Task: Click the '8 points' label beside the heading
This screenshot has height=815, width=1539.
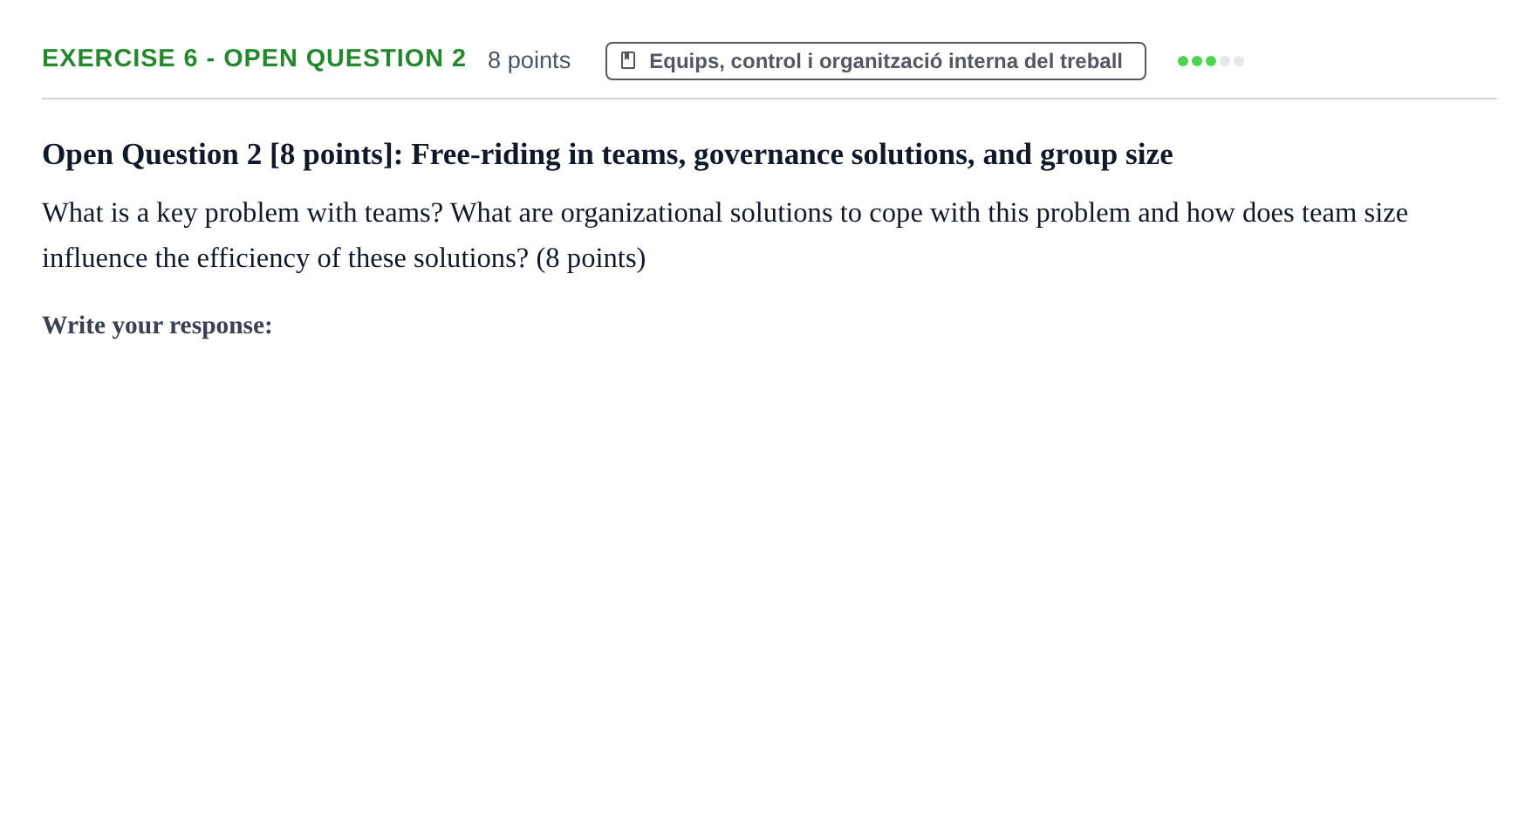Action: (x=529, y=60)
